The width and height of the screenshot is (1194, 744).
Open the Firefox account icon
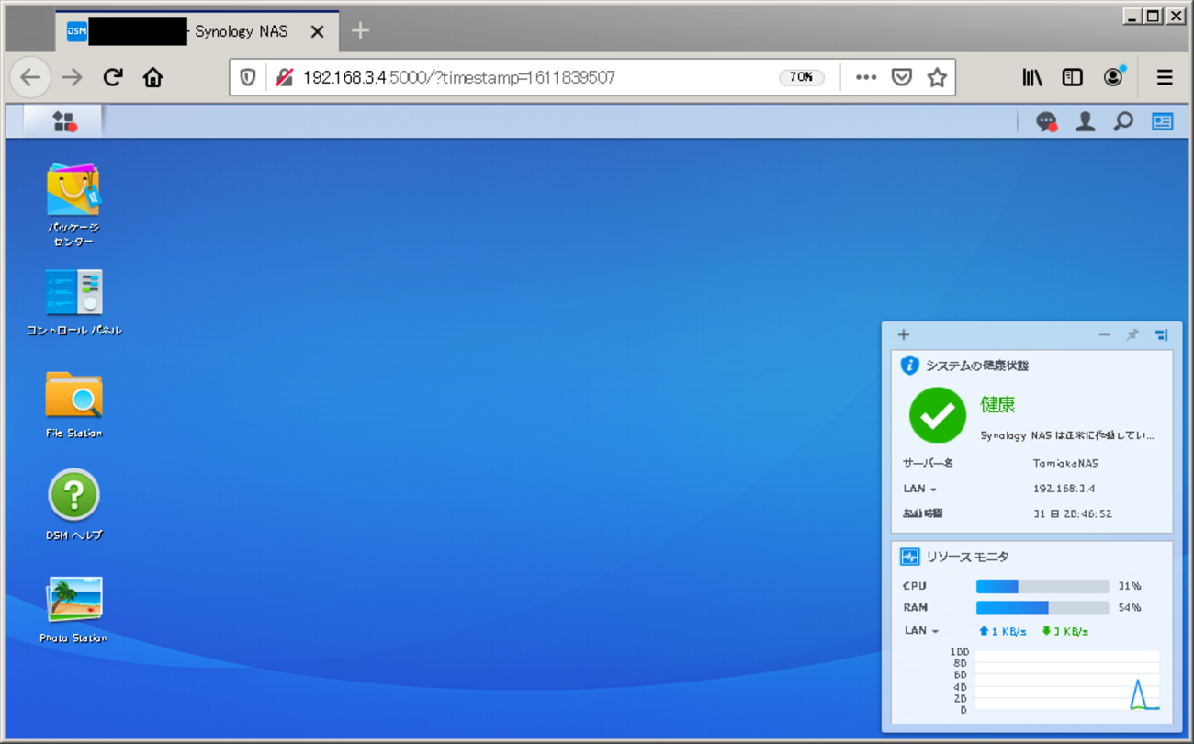coord(1114,76)
